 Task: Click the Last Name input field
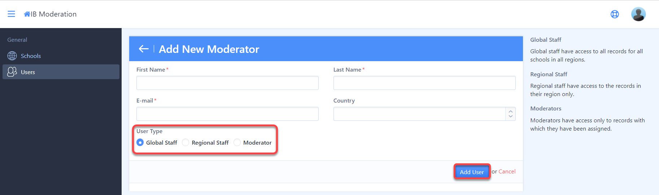pyautogui.click(x=424, y=83)
